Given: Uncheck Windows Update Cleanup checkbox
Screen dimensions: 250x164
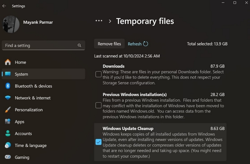Looking at the screenshot, I should click(98, 142).
